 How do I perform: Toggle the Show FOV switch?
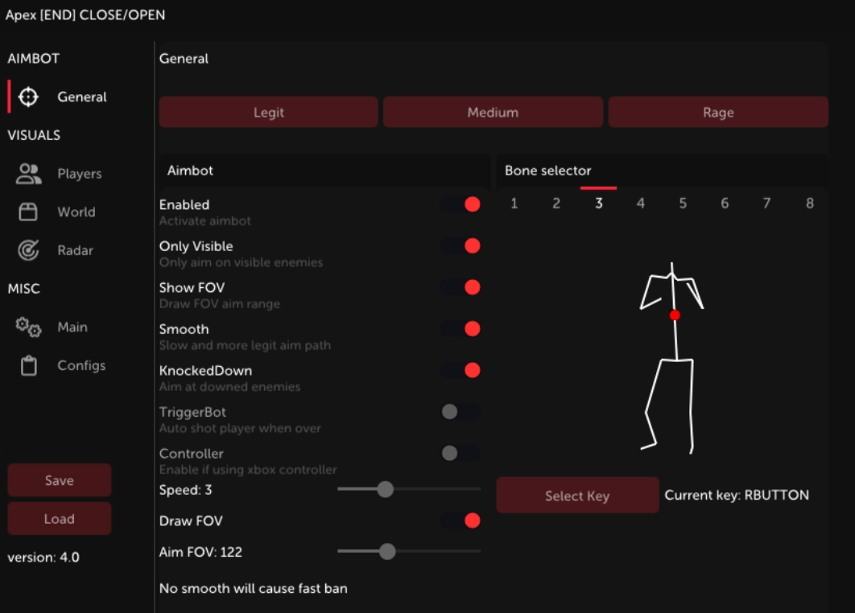click(x=461, y=287)
